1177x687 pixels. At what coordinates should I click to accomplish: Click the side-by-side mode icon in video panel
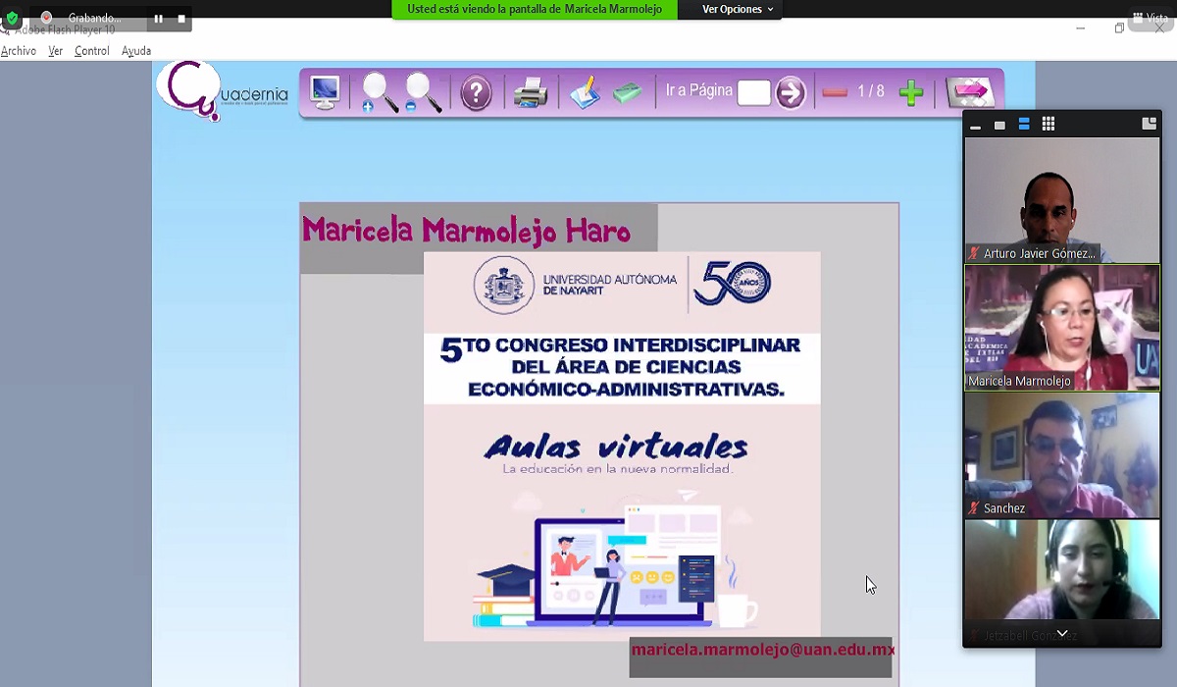click(x=1149, y=125)
